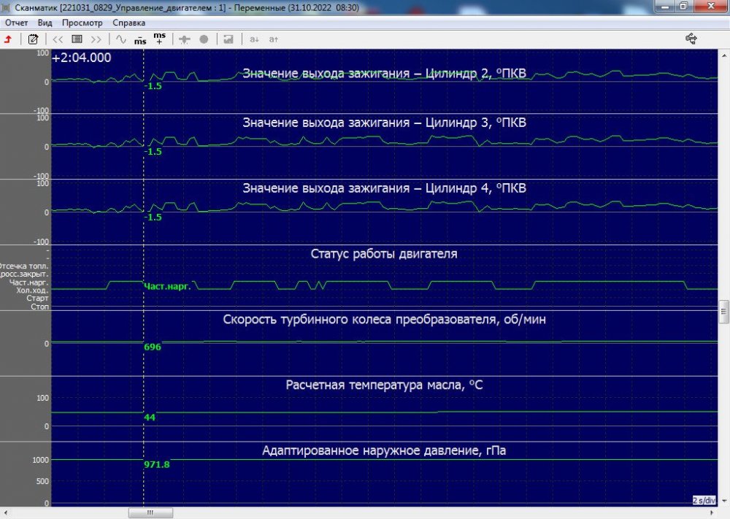Click horizontal scrollbar thumb at bottom
Image resolution: width=730 pixels, height=519 pixels.
tap(150, 512)
